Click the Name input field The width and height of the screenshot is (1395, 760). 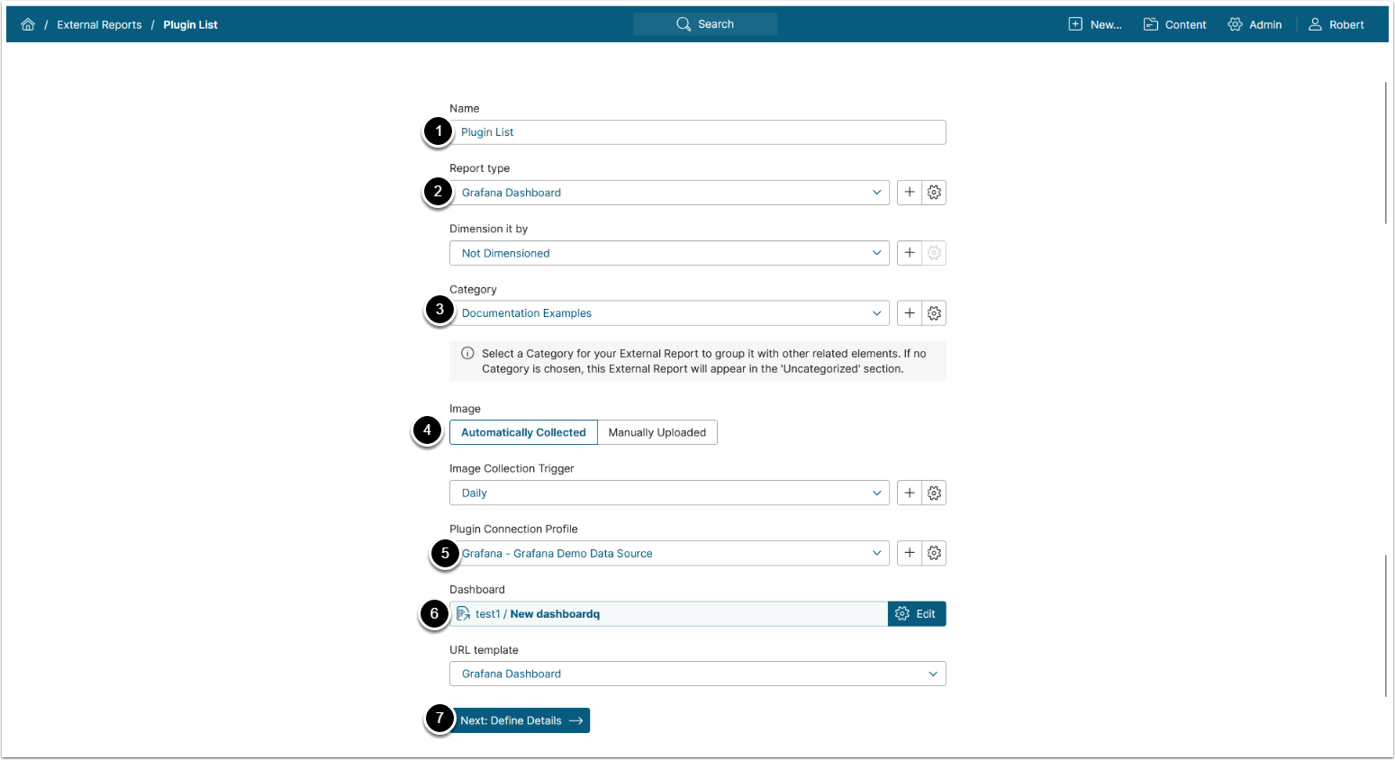(698, 132)
